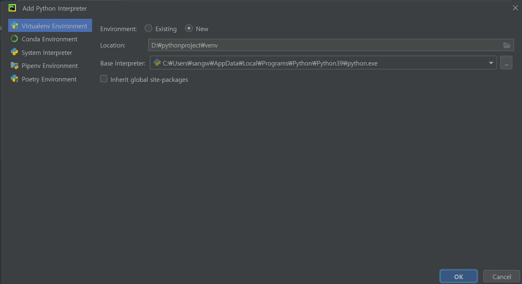
Task: Select Virtualenv Environment in sidebar
Action: (50, 26)
